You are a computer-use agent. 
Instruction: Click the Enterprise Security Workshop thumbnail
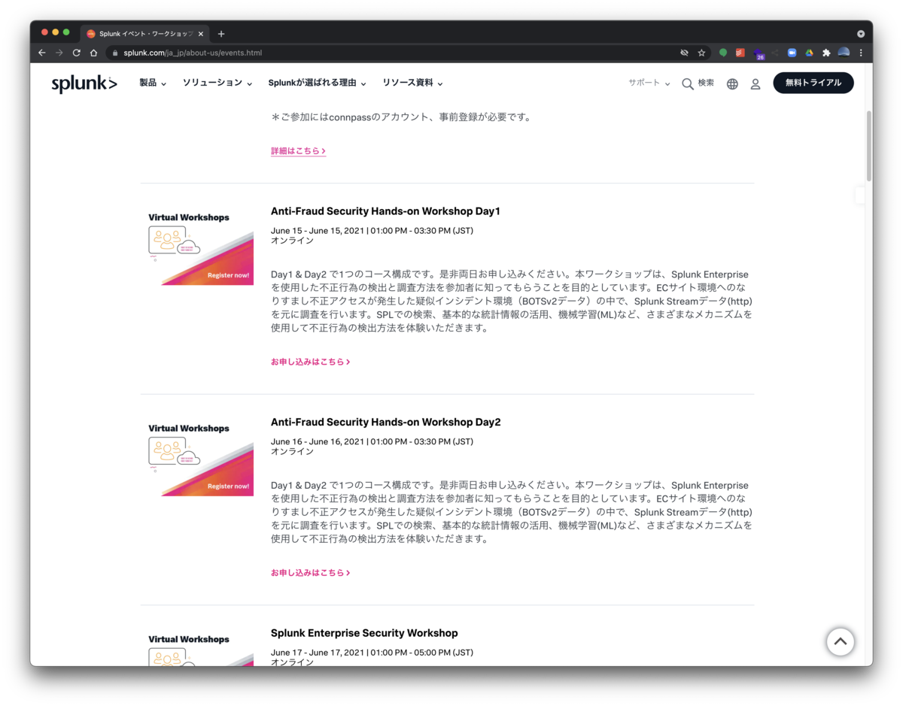pyautogui.click(x=201, y=650)
